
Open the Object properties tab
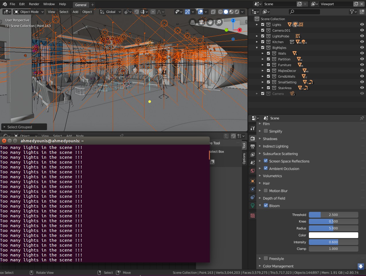pos(253,181)
